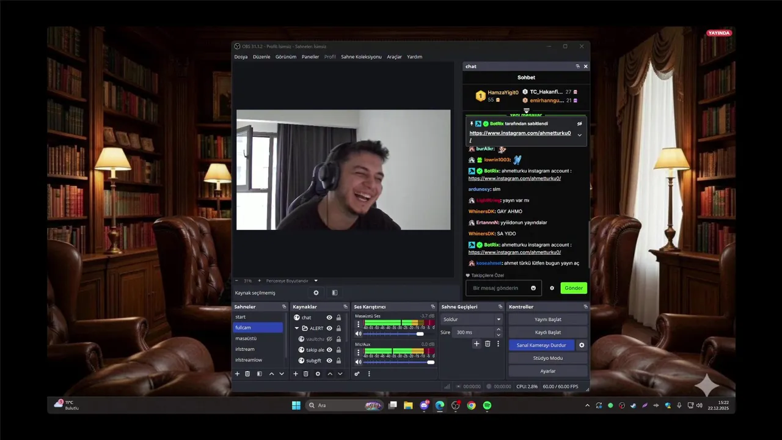Viewport: 782px width, 440px height.
Task: Add a new scene with plus icon
Action: (x=237, y=373)
